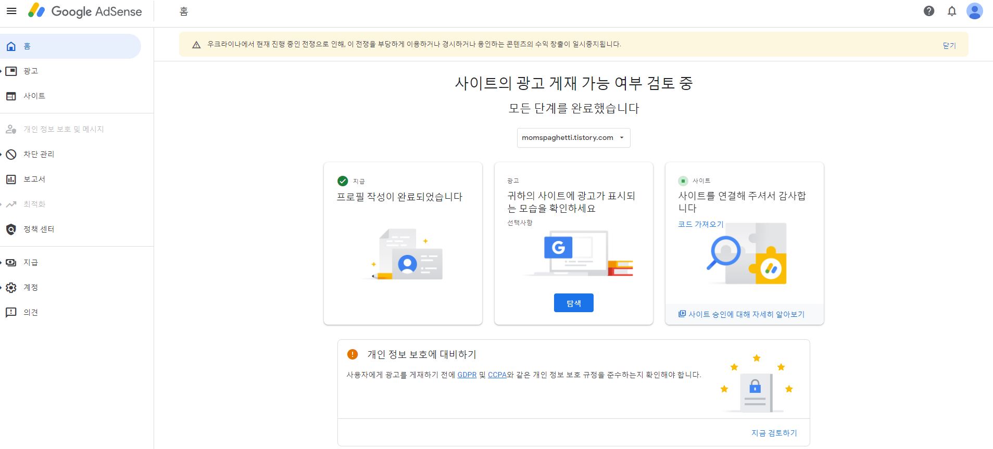Click the orange alert icon by 개인 정보 보호
This screenshot has height=449, width=993.
[353, 354]
